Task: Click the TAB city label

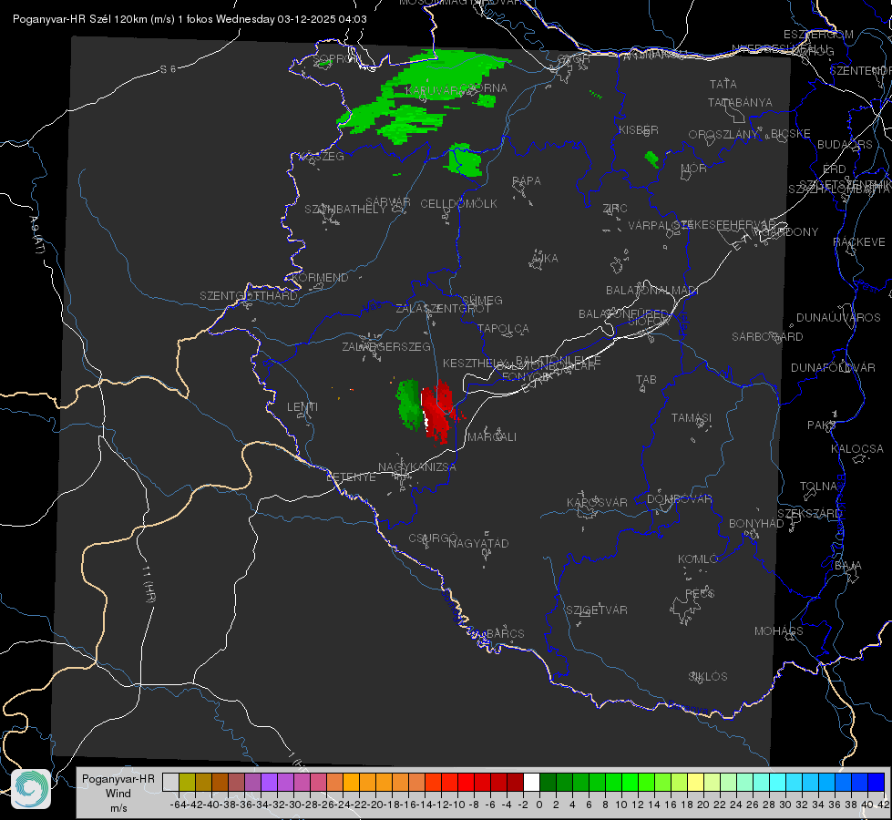Action: tap(646, 380)
